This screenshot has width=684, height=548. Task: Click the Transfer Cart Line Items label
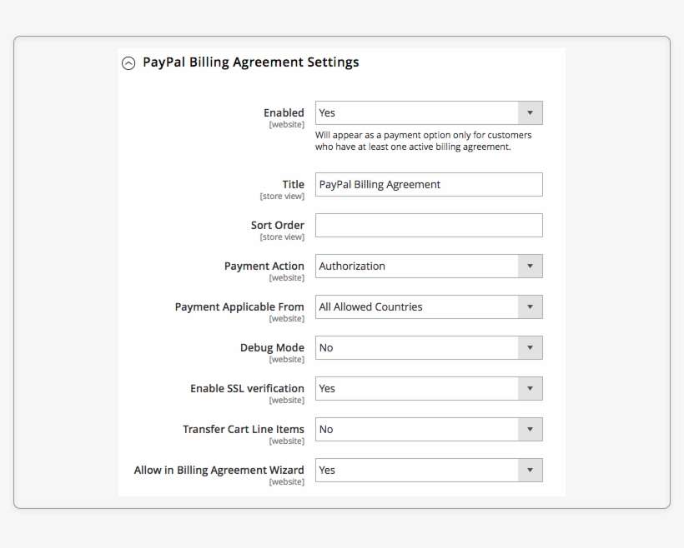(244, 430)
